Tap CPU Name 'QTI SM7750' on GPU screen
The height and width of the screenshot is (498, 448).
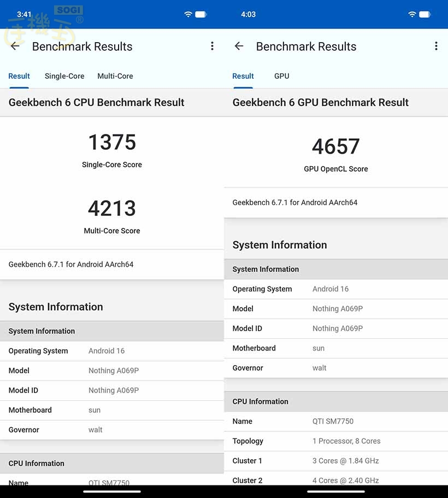tap(336, 421)
